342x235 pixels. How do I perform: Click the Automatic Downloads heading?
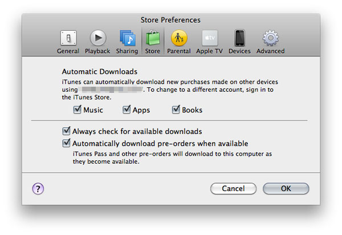click(100, 71)
